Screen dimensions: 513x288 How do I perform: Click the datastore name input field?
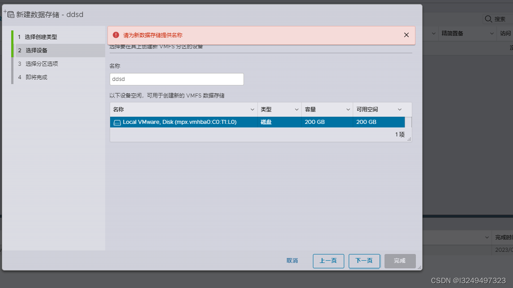click(x=177, y=79)
